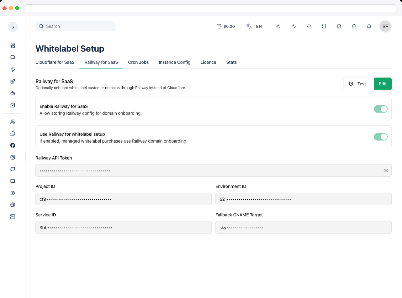Open the Facebook icon in sidebar
The height and width of the screenshot is (298, 402).
click(13, 145)
